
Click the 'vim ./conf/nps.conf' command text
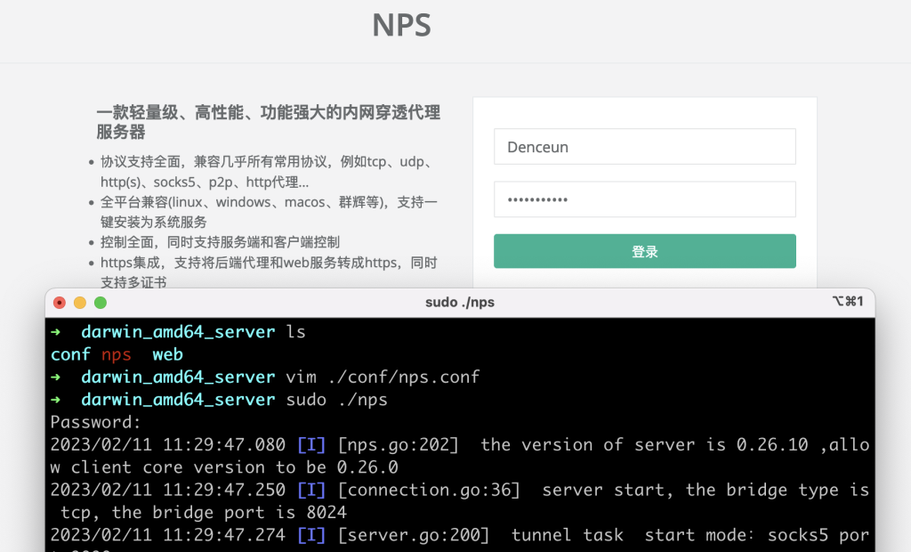point(383,377)
